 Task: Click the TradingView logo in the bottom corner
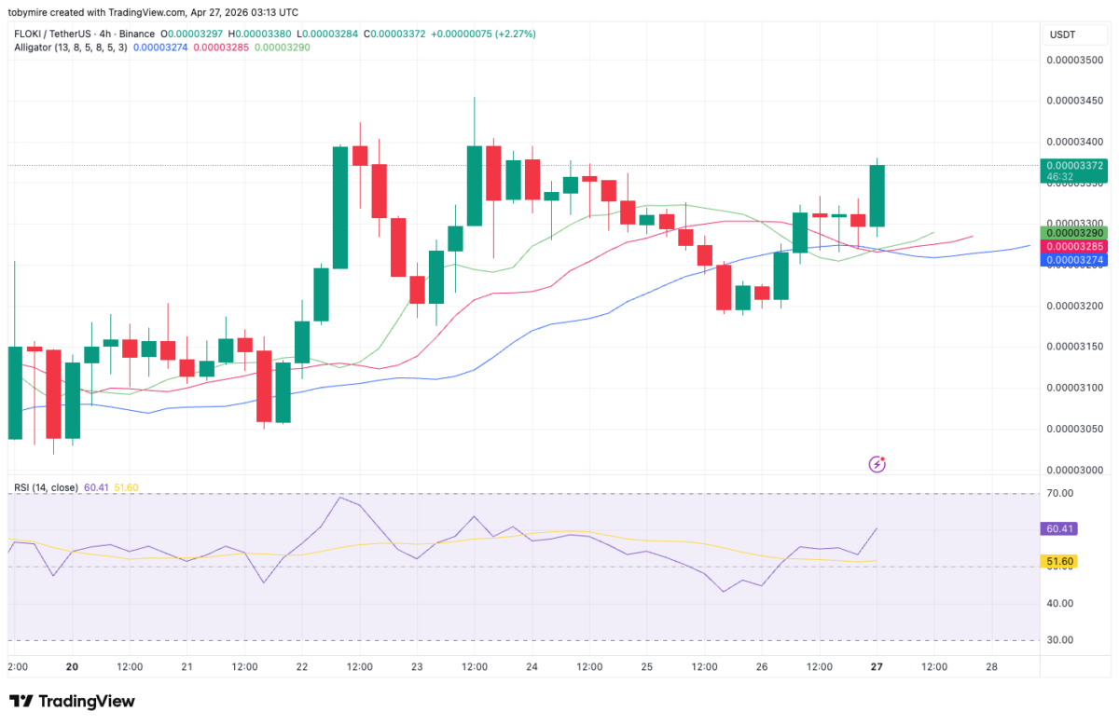click(x=70, y=701)
